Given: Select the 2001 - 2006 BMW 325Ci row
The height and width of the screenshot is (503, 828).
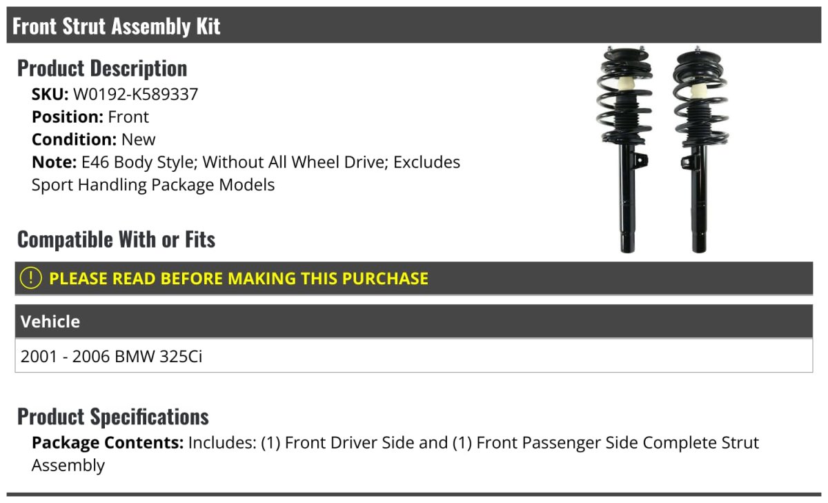Looking at the screenshot, I should coord(112,357).
